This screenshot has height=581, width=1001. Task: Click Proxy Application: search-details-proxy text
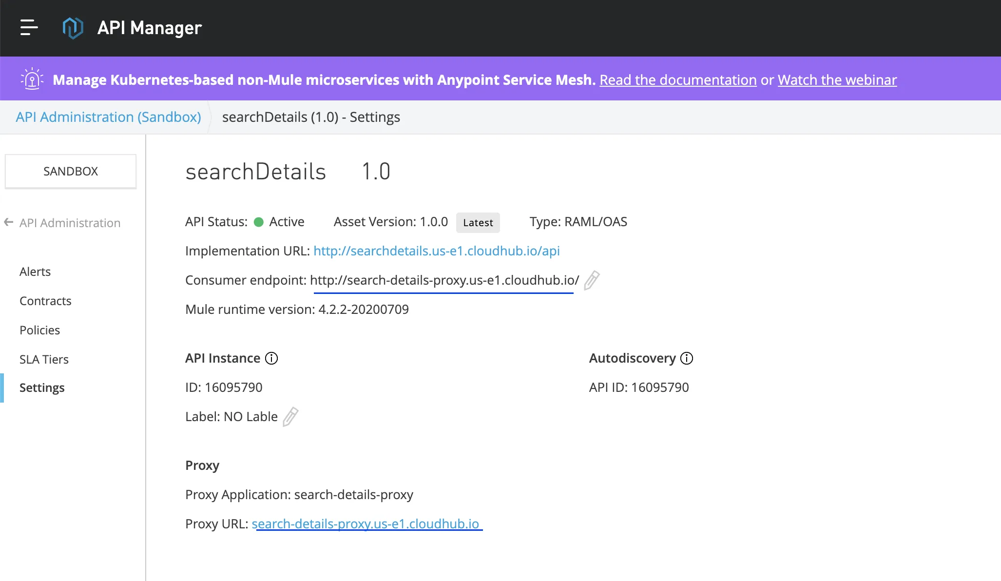tap(299, 495)
